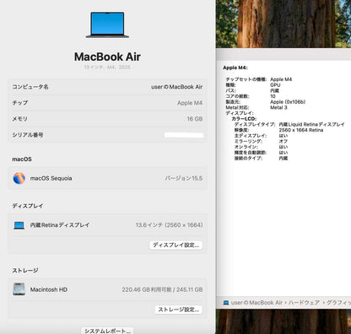Click Apple M4: heading in System Report
Image resolution: width=351 pixels, height=334 pixels.
[x=235, y=67]
